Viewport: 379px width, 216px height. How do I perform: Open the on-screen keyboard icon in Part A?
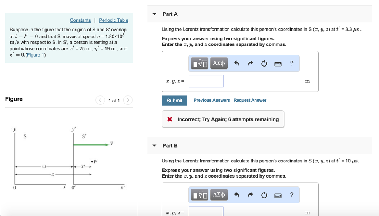[x=278, y=63]
